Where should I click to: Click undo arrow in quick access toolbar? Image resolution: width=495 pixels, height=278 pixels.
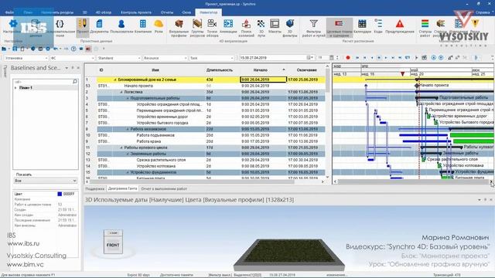pyautogui.click(x=56, y=49)
